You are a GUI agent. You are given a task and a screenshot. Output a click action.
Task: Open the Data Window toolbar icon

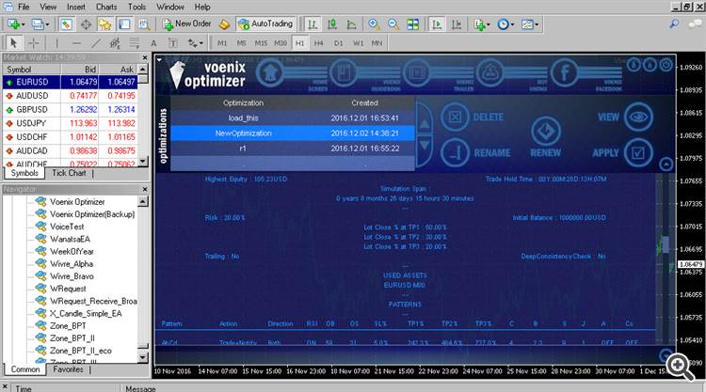(x=86, y=24)
